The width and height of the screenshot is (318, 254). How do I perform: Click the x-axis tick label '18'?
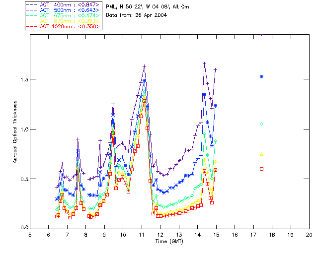pos(272,235)
